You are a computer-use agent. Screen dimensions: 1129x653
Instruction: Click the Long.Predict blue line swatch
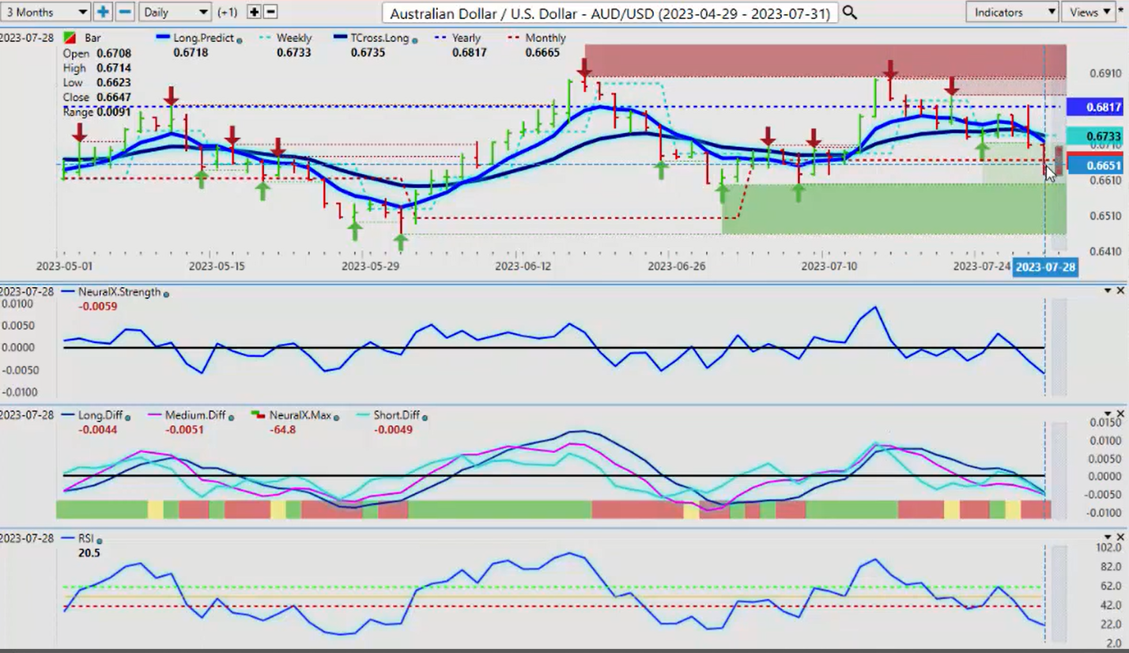pos(164,38)
